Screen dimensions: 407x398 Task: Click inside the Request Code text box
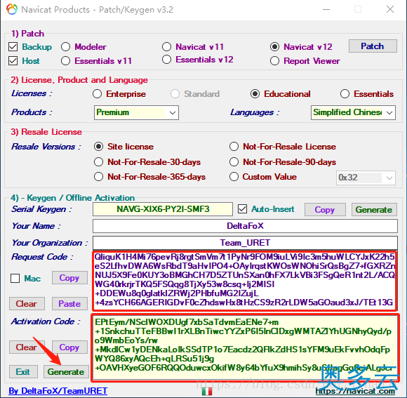[x=245, y=281]
